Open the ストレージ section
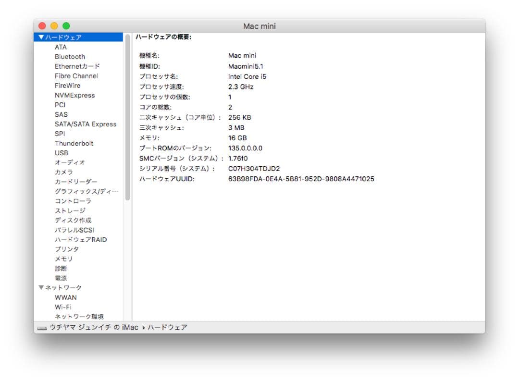 (70, 210)
